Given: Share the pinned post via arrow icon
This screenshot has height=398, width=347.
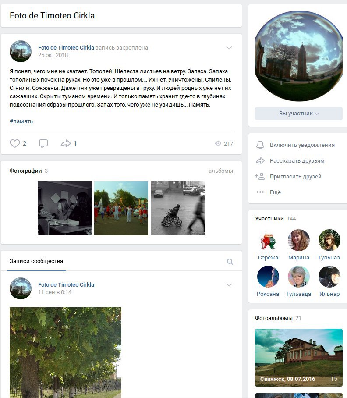Looking at the screenshot, I should pyautogui.click(x=65, y=143).
